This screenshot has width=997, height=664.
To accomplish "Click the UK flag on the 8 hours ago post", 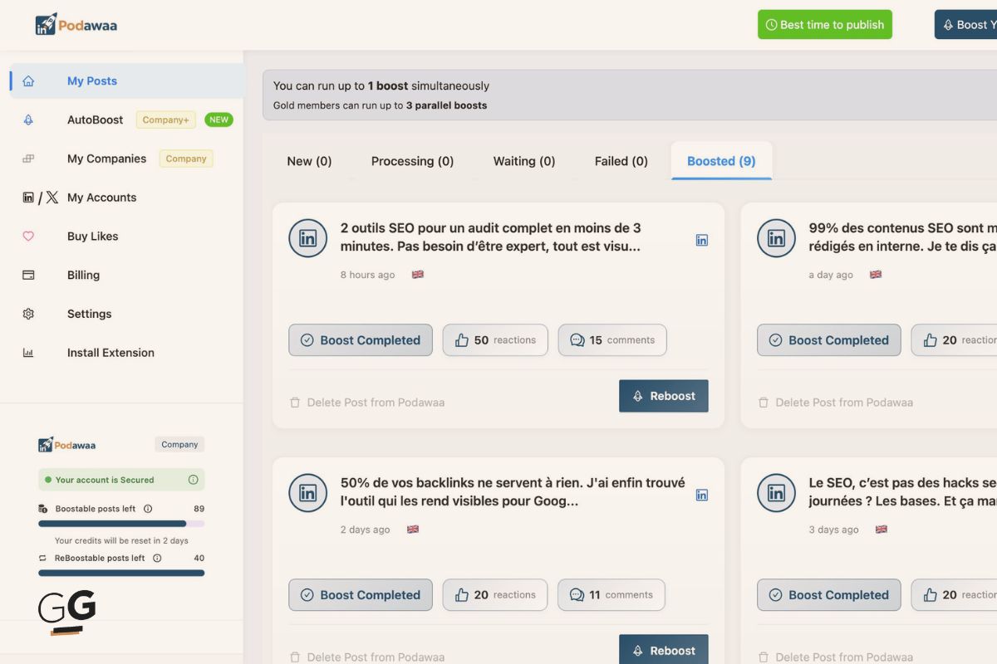I will pyautogui.click(x=418, y=275).
